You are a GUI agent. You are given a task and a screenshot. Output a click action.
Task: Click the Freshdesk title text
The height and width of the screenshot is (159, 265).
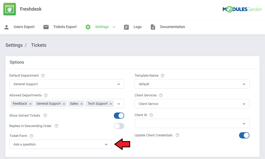31,9
